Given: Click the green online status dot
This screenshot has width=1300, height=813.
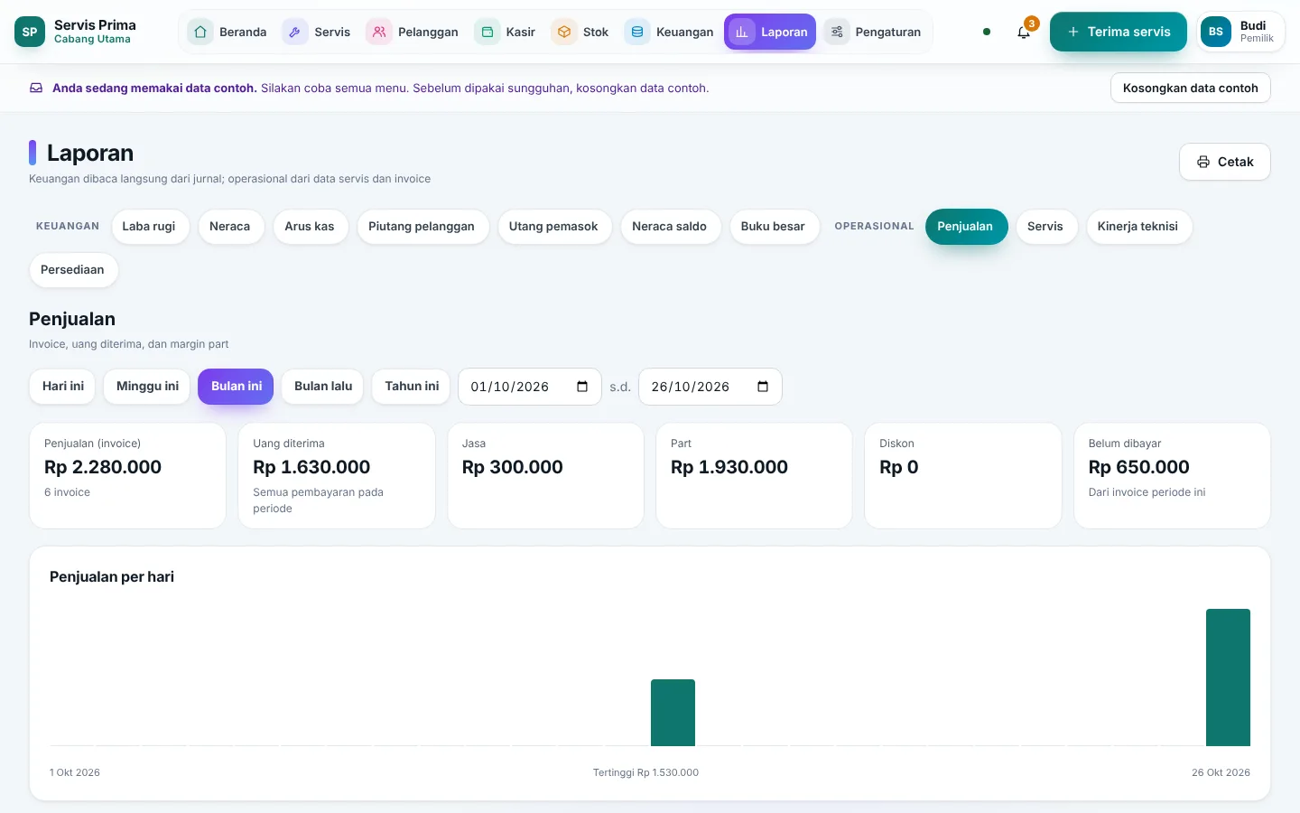Looking at the screenshot, I should 987,32.
